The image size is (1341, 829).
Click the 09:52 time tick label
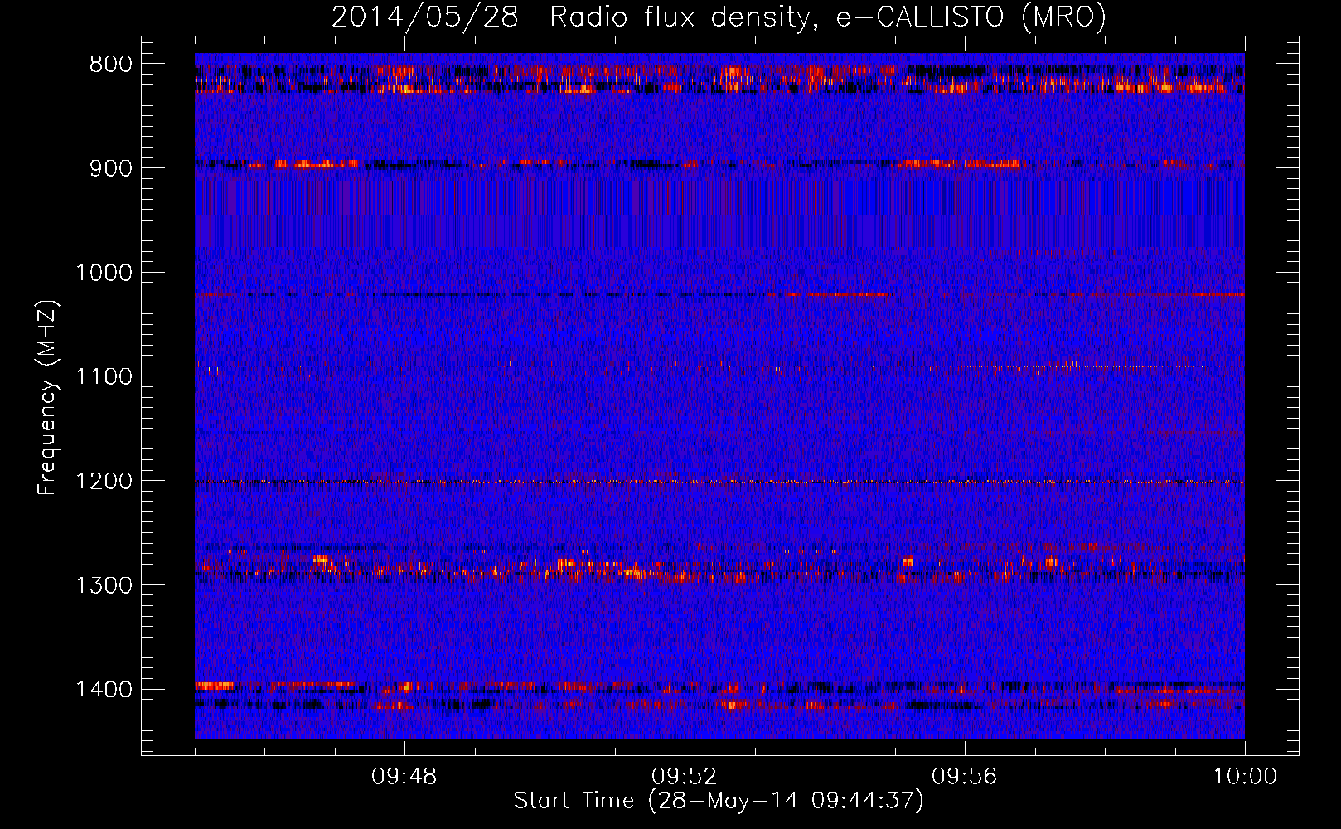pyautogui.click(x=685, y=777)
